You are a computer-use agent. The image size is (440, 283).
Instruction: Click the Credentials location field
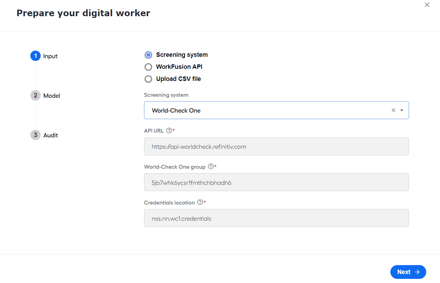point(276,218)
